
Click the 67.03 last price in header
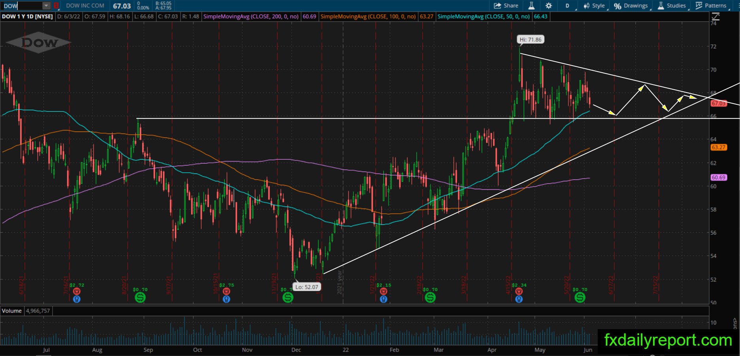[122, 6]
